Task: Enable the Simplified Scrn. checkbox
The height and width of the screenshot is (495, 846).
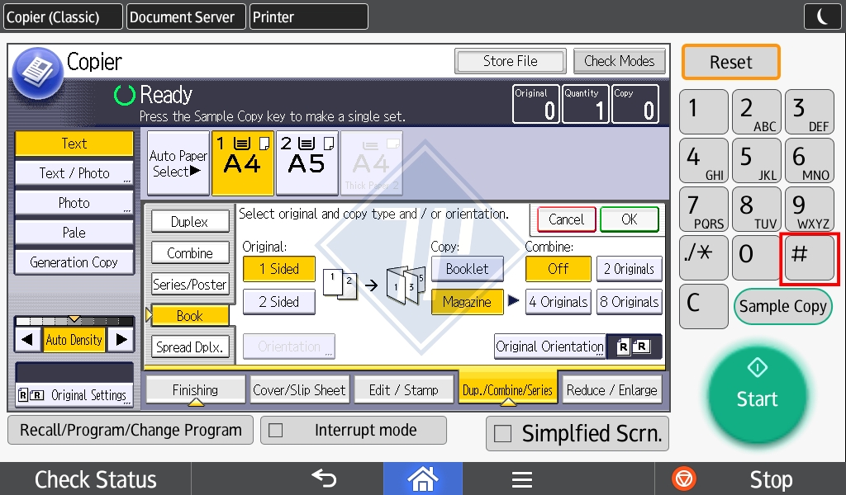Action: point(501,434)
